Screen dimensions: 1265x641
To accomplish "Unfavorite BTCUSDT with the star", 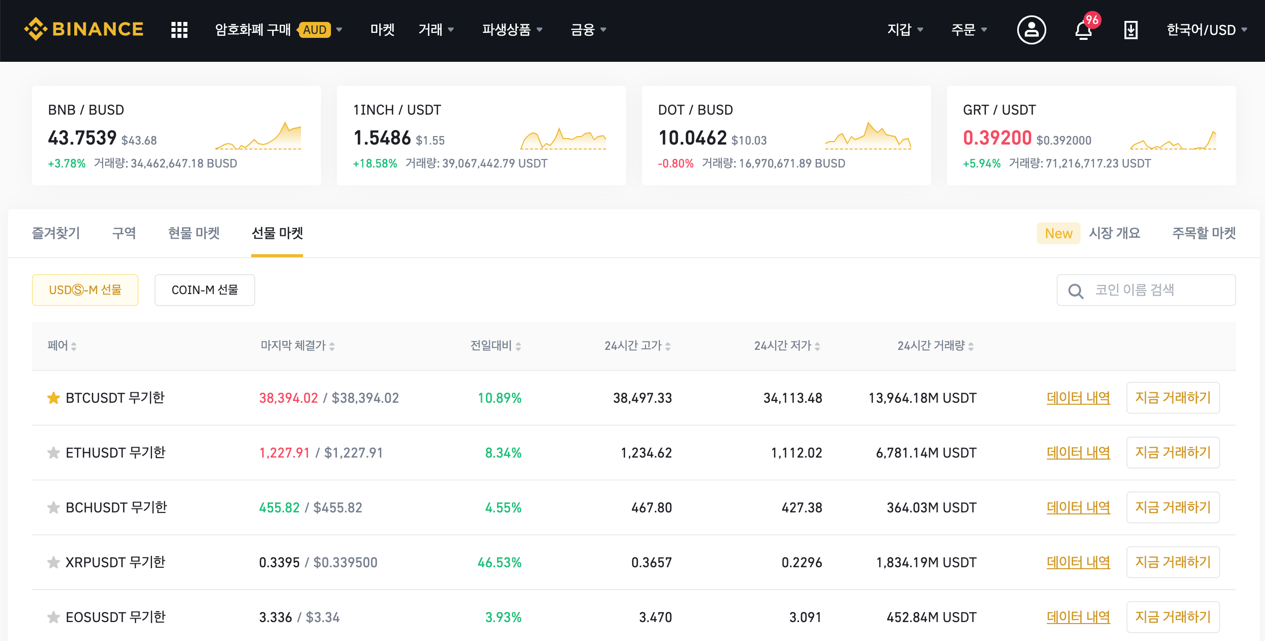I will coord(53,398).
